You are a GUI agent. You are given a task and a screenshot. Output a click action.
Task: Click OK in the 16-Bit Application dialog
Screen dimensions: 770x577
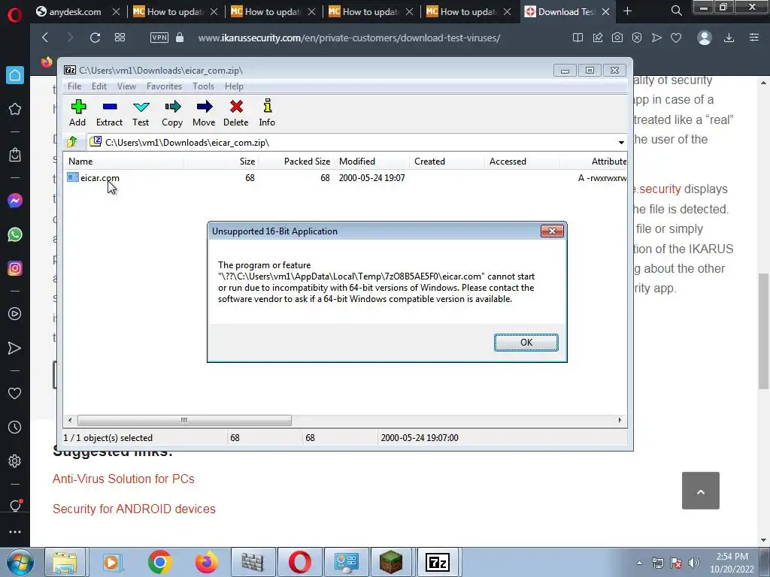point(526,343)
